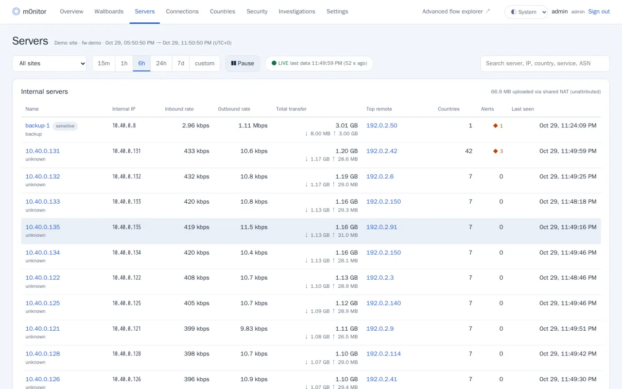This screenshot has height=389, width=622.
Task: Expand the All sites selector
Action: [50, 63]
